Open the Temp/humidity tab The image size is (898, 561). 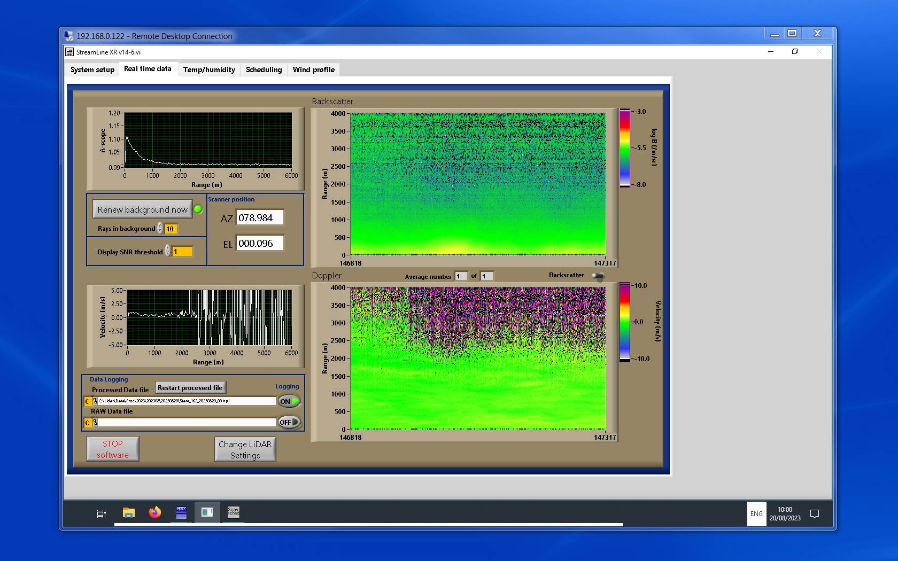tap(209, 69)
